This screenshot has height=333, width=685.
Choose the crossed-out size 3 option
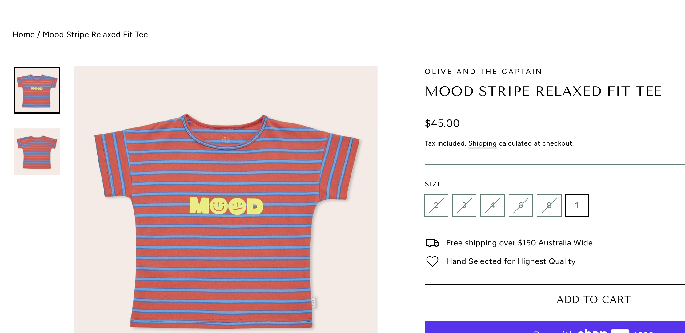[x=464, y=205]
